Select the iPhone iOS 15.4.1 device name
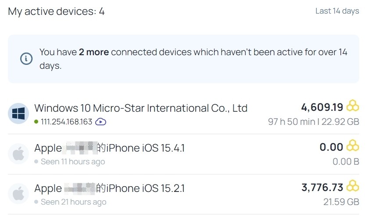Viewport: 372px width, 216px height. pos(109,148)
